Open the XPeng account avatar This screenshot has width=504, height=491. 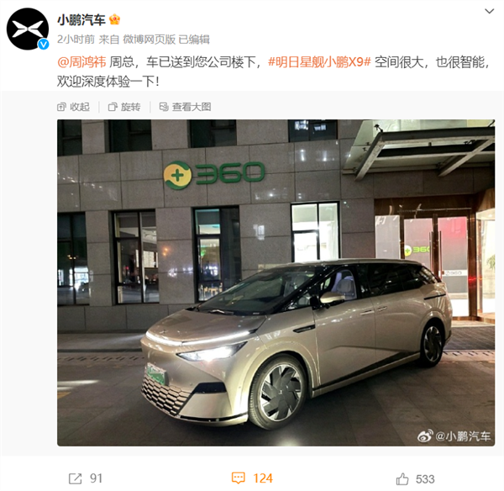28,29
